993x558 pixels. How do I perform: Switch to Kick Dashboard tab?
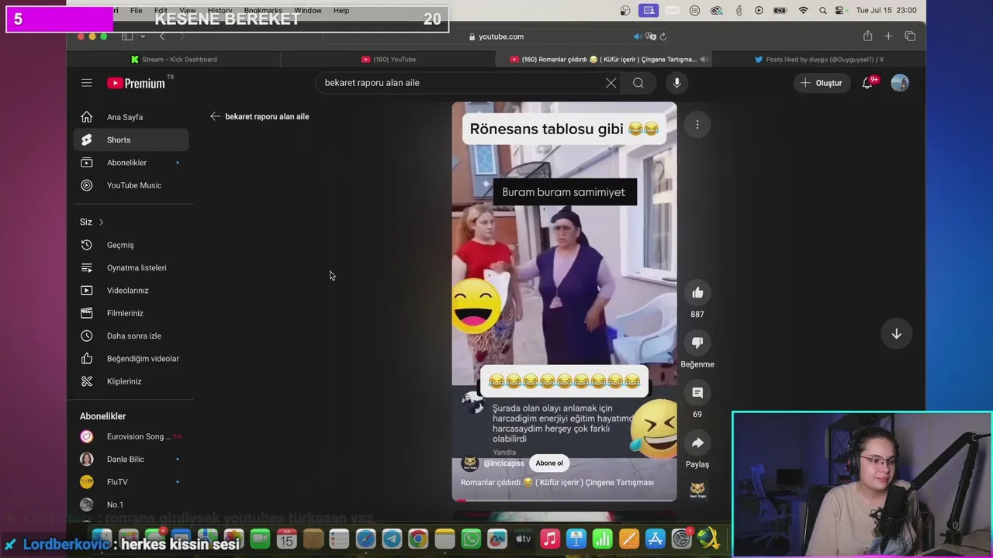coord(174,59)
